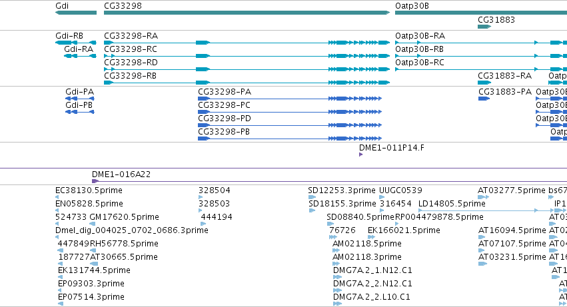Click the DME1-011P14.F feature glyph

[360, 154]
